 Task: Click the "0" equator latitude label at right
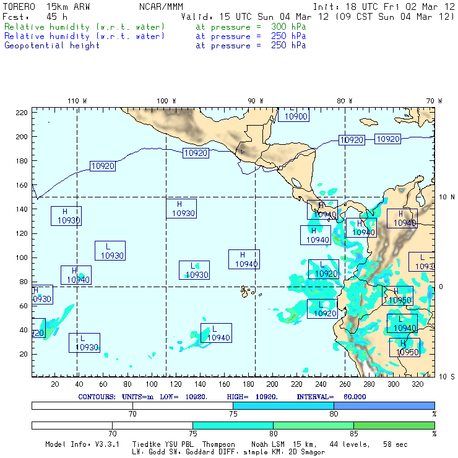tap(441, 287)
